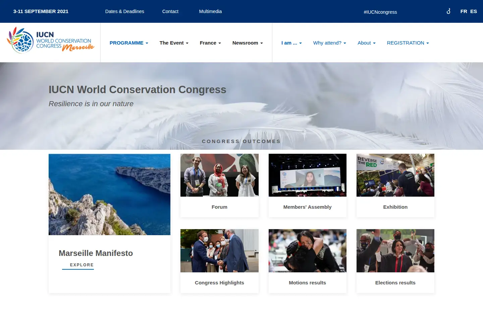Open the Exhibition card image
Screen dimensions: 483x335
(395, 175)
